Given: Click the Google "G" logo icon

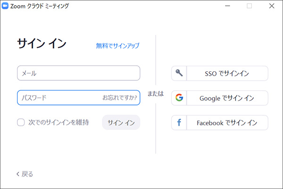Looking at the screenshot, I should [179, 98].
